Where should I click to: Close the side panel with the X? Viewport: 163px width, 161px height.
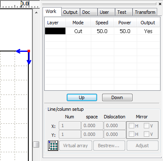click(x=160, y=4)
